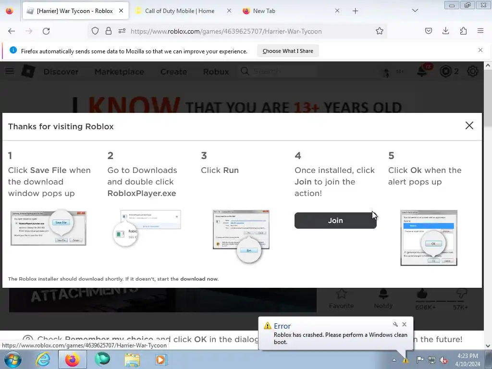
Task: Open the Firefox extensions puzzle icon
Action: click(463, 31)
